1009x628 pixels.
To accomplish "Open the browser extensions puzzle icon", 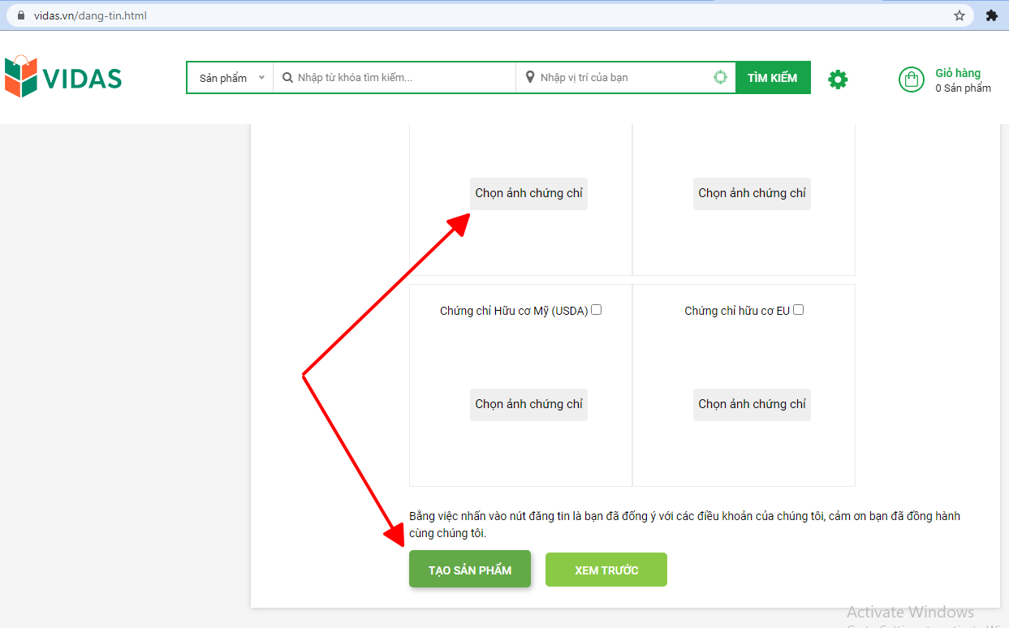I will point(991,15).
